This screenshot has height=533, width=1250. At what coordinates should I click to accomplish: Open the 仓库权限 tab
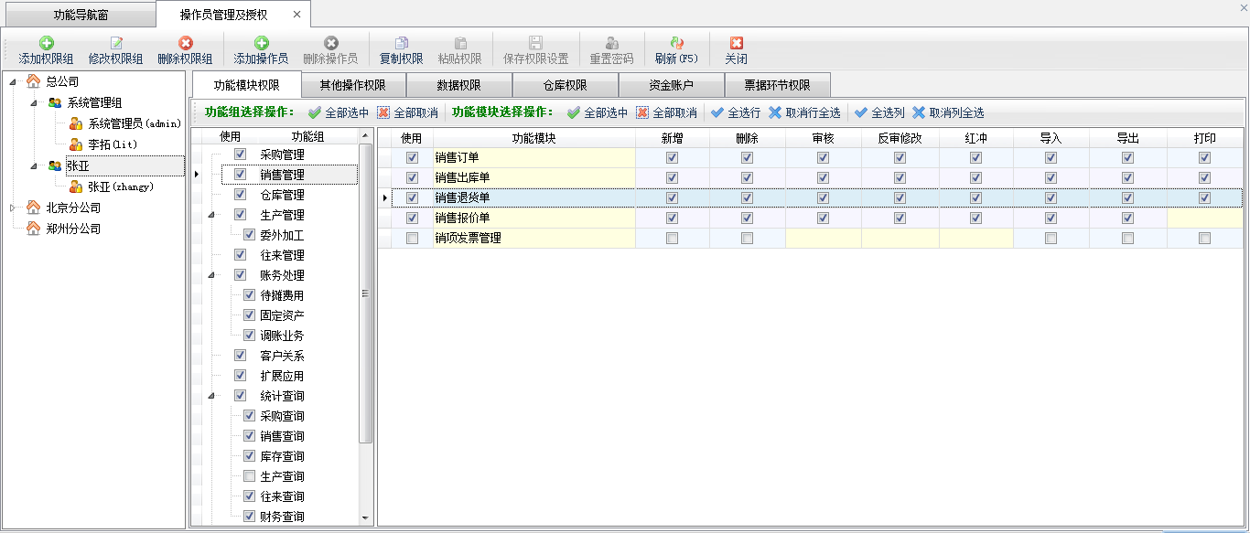(565, 86)
